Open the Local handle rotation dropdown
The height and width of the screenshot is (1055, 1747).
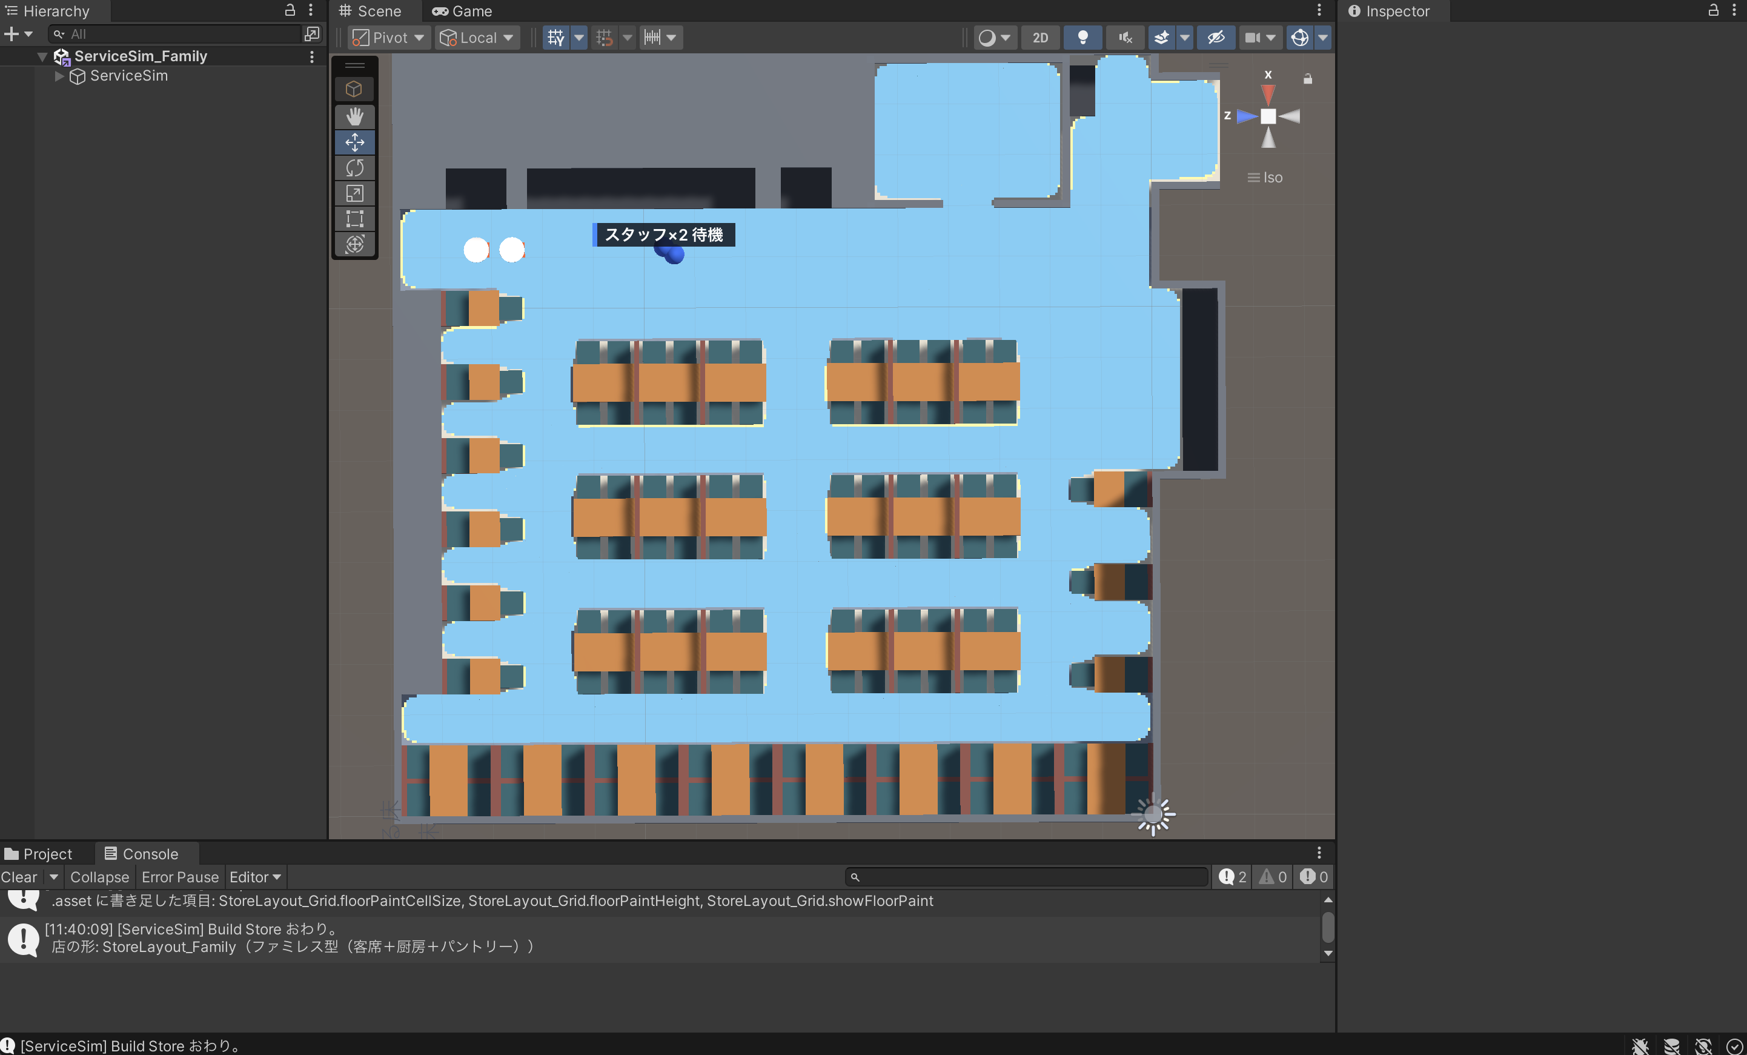[477, 37]
